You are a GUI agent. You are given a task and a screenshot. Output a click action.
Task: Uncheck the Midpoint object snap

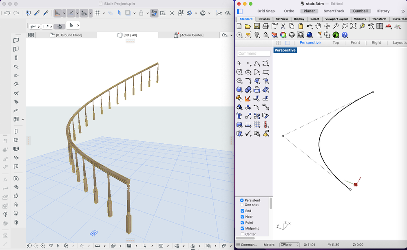click(243, 228)
